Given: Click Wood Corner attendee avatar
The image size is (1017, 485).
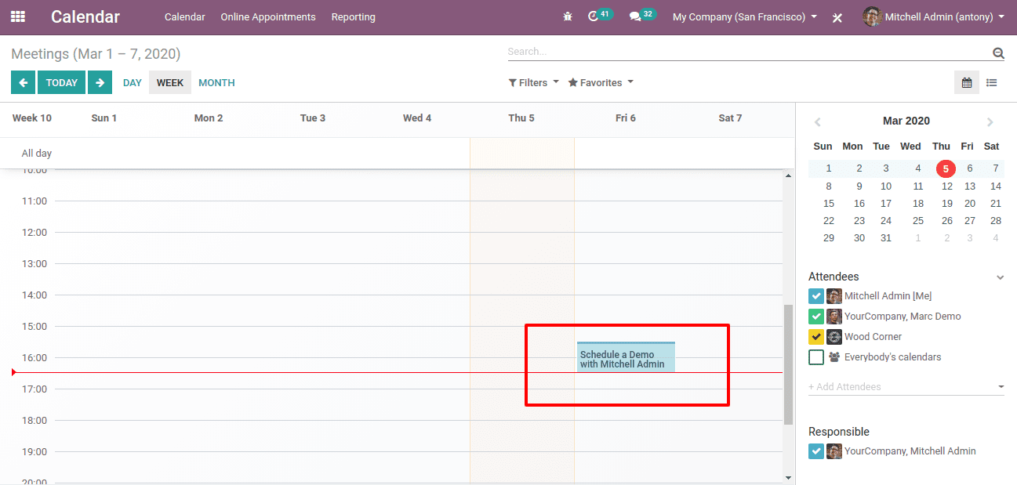Looking at the screenshot, I should coord(834,337).
